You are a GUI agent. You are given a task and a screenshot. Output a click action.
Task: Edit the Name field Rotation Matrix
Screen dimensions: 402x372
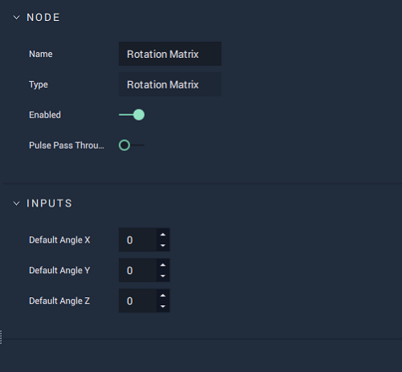click(x=170, y=54)
